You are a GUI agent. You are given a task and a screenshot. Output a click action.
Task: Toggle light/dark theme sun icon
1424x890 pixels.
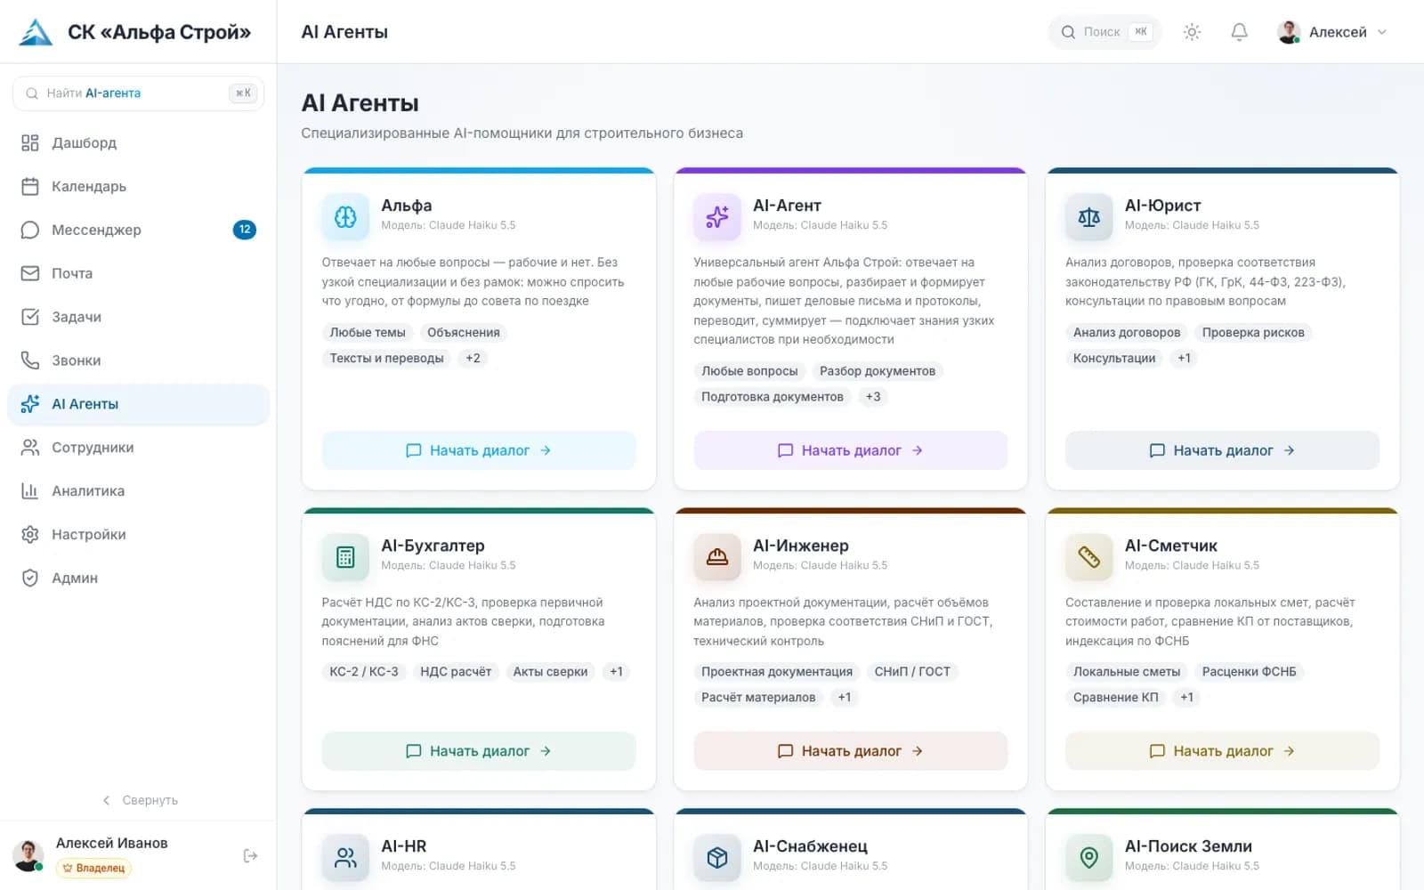pyautogui.click(x=1192, y=32)
